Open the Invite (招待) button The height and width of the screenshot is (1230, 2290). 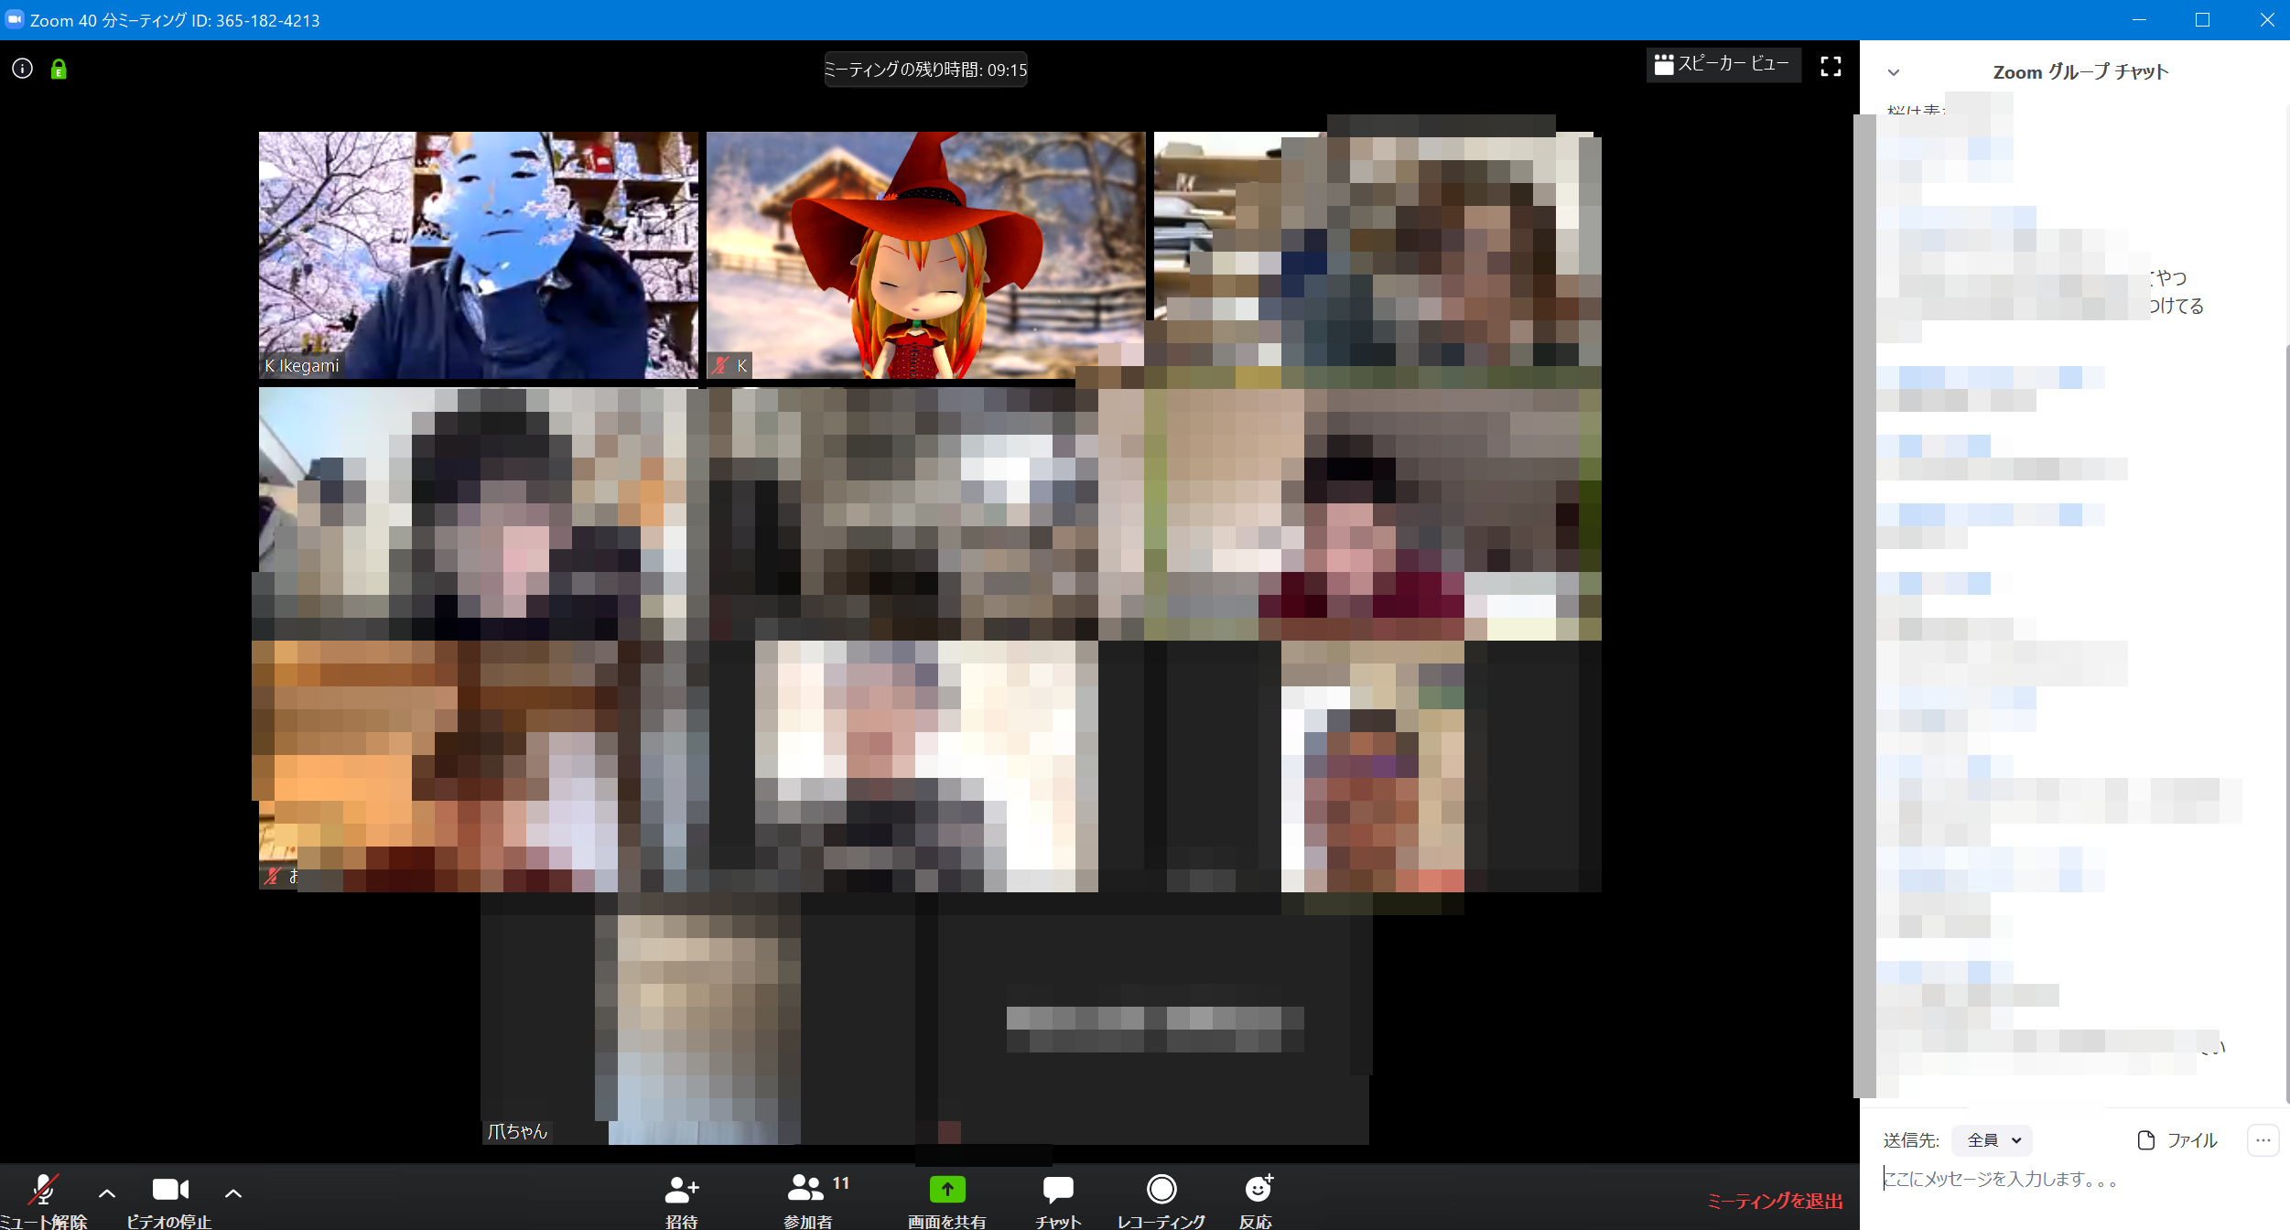tap(682, 1201)
